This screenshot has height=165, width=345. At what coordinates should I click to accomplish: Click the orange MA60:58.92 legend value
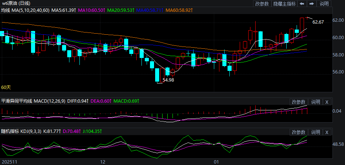(179, 10)
